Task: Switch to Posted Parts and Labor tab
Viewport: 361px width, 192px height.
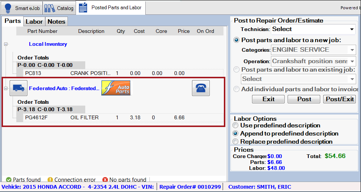Action: click(111, 8)
